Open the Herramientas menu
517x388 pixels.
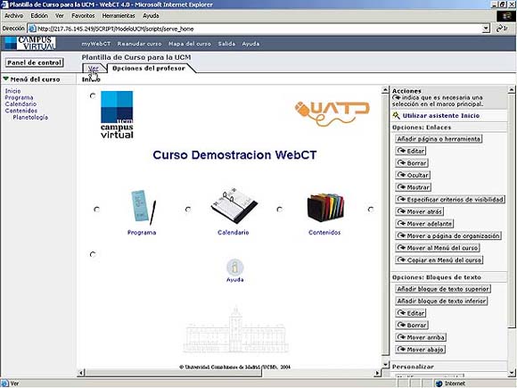(119, 15)
